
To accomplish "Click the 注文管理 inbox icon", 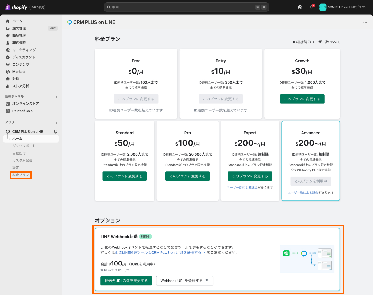I will click(8, 28).
